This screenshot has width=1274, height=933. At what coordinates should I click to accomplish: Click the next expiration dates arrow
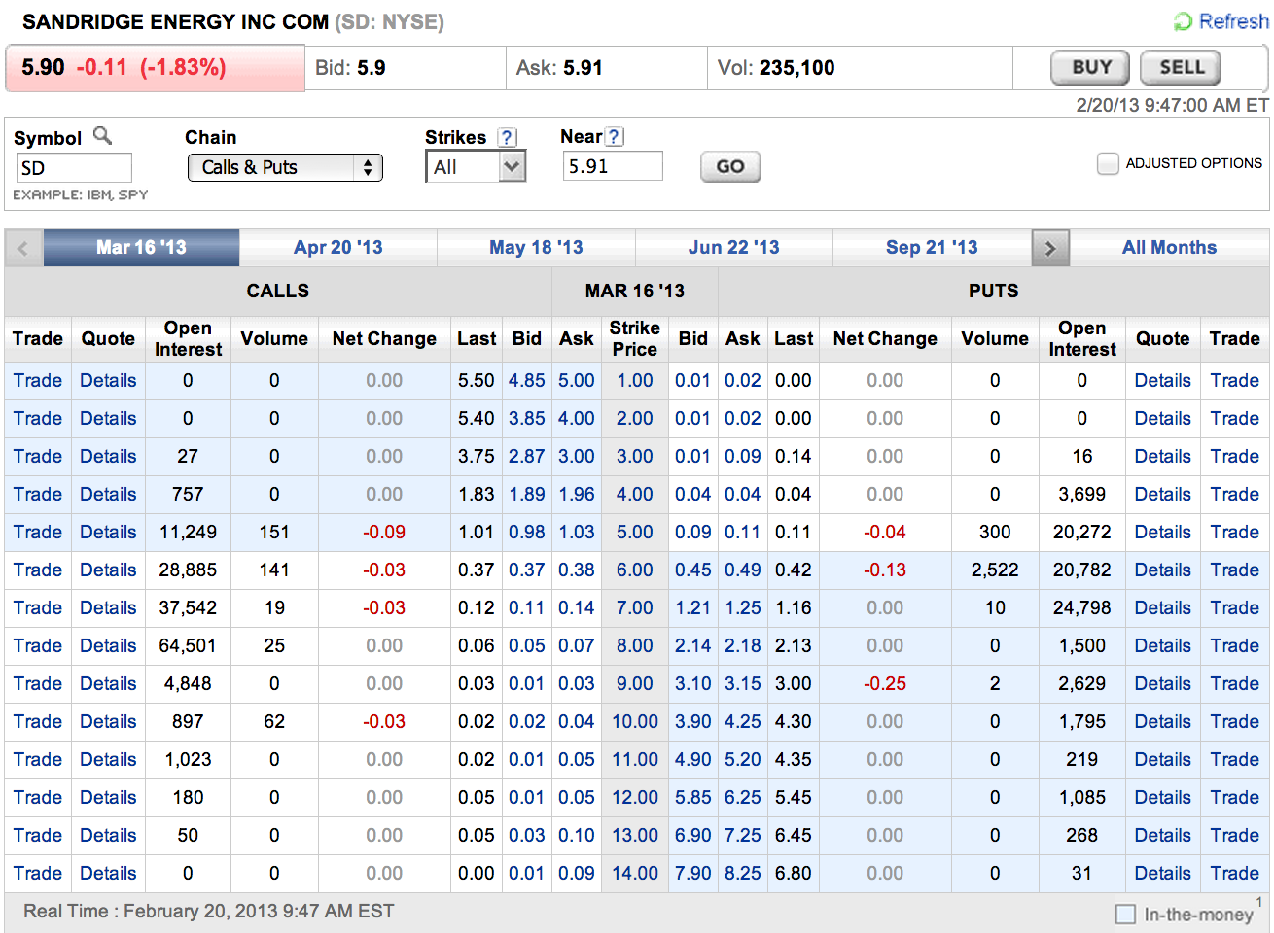(x=1050, y=248)
